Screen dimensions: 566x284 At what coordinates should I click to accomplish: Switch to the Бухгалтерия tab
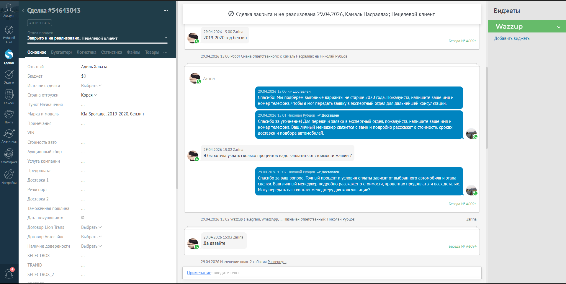61,52
